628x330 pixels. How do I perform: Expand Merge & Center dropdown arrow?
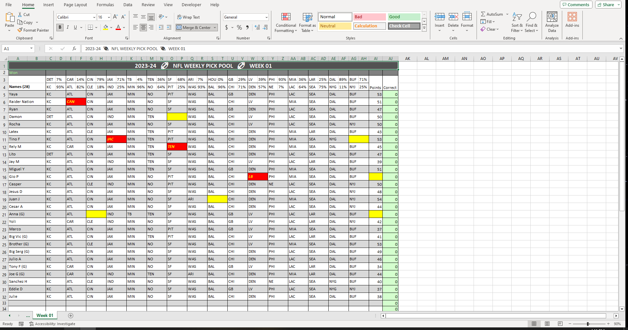pos(215,28)
